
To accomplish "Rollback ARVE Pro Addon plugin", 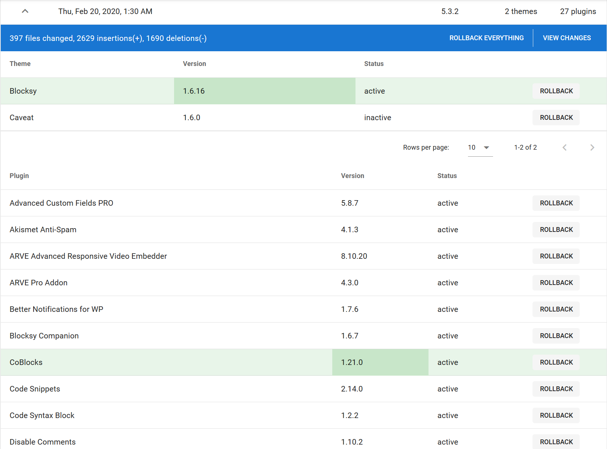I will pyautogui.click(x=556, y=283).
